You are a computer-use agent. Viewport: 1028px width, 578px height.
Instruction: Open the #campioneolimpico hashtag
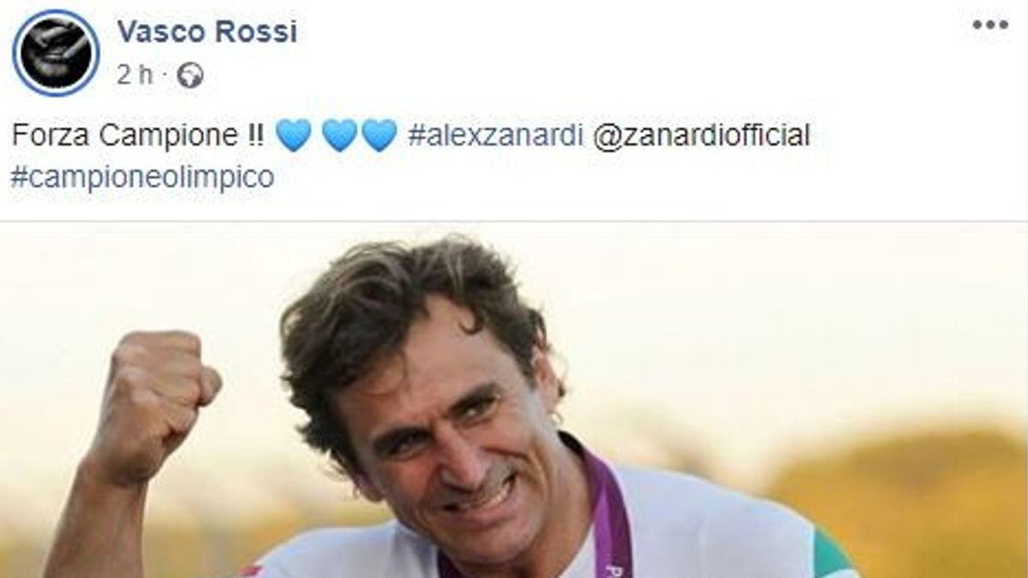point(143,176)
